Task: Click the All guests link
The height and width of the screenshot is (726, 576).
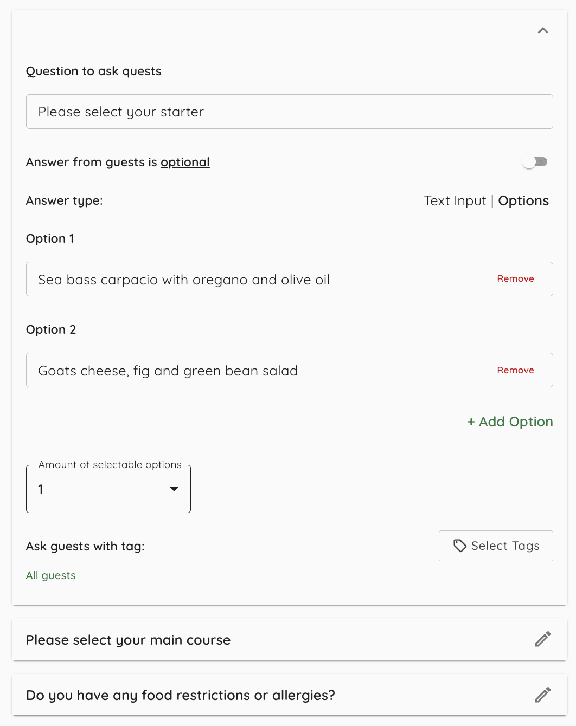Action: [x=50, y=575]
